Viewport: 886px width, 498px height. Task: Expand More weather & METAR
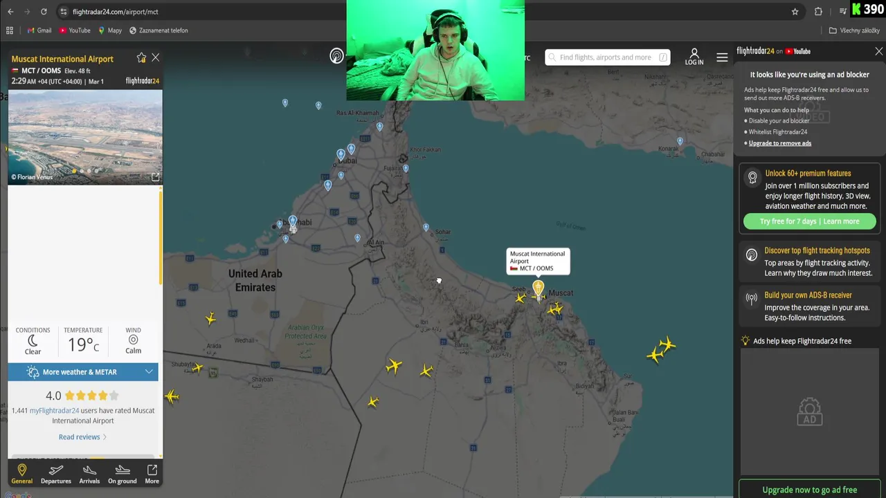83,372
